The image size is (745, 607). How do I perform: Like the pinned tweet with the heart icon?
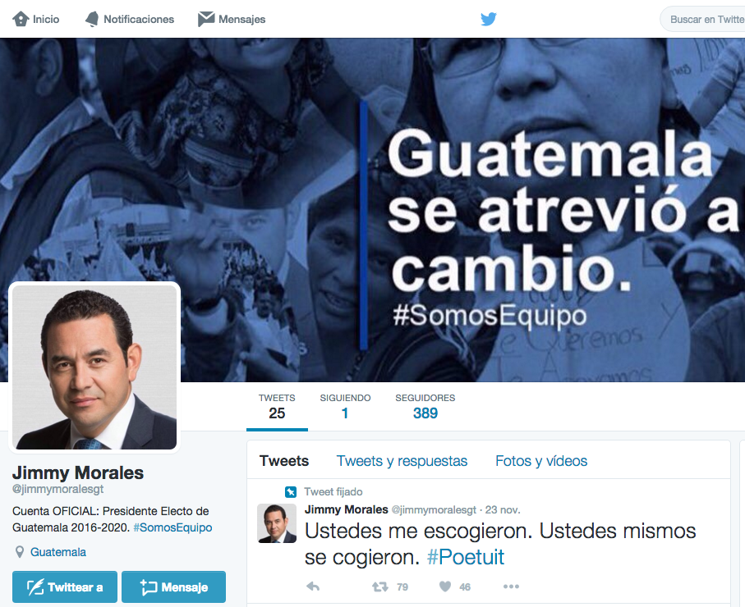pyautogui.click(x=445, y=586)
